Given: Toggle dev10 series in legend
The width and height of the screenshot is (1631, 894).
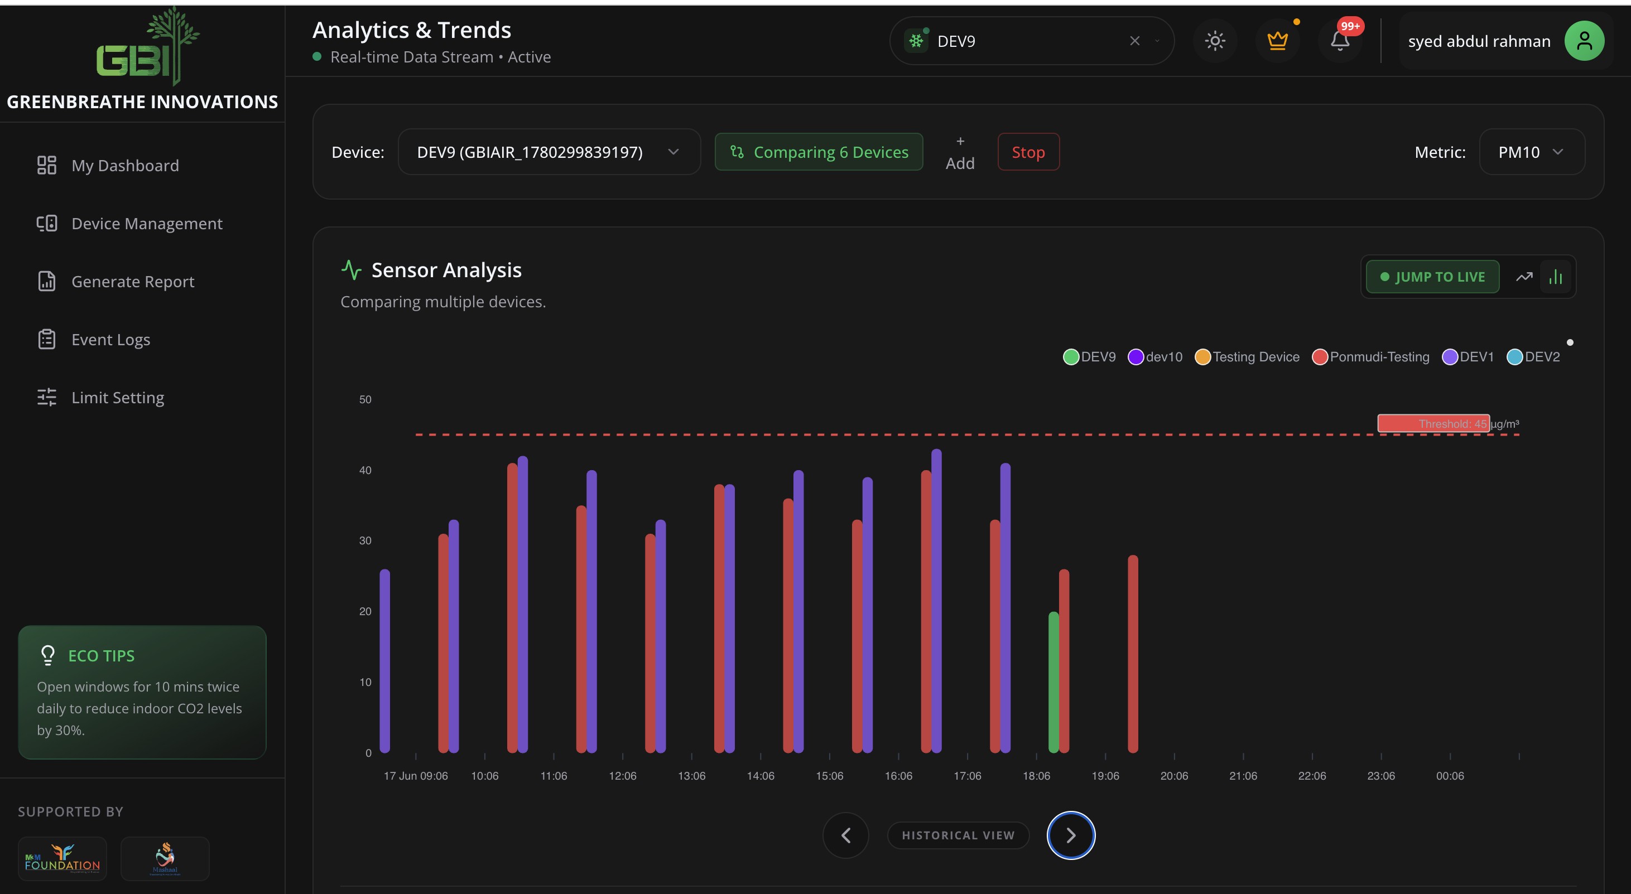Looking at the screenshot, I should pyautogui.click(x=1156, y=357).
